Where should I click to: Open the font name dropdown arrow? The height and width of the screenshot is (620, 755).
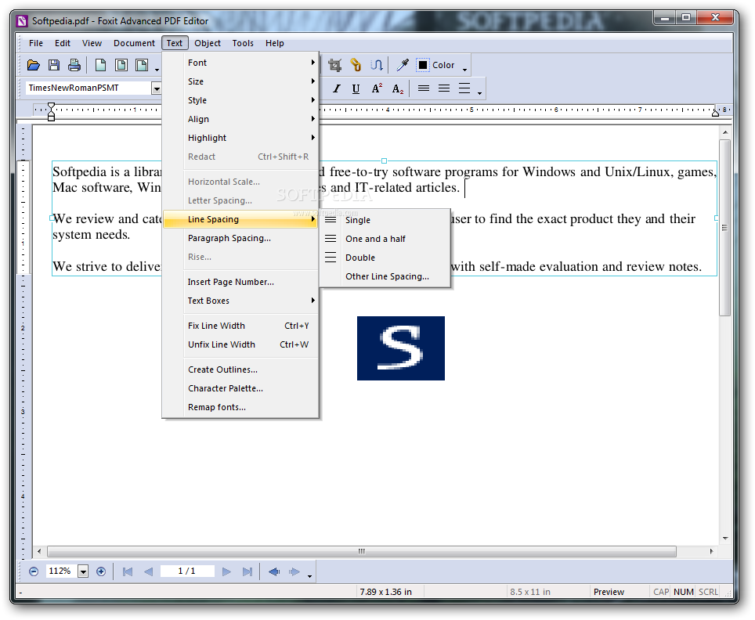(x=157, y=88)
